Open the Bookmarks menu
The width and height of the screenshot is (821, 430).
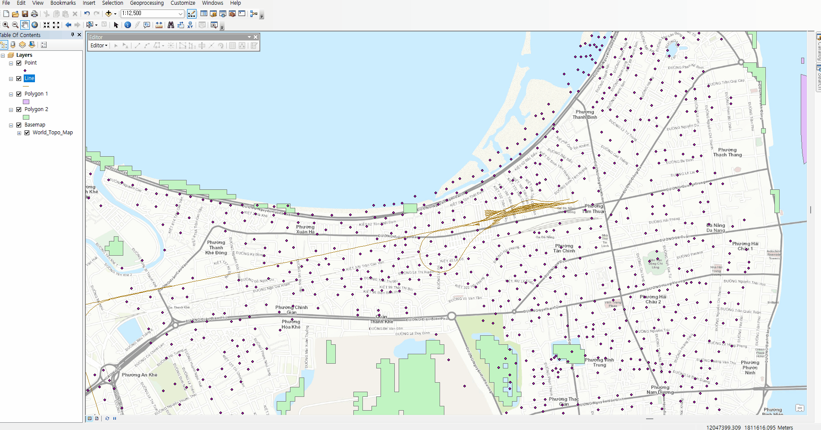click(x=63, y=3)
